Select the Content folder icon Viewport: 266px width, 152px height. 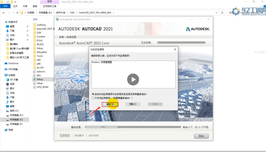tap(35, 36)
